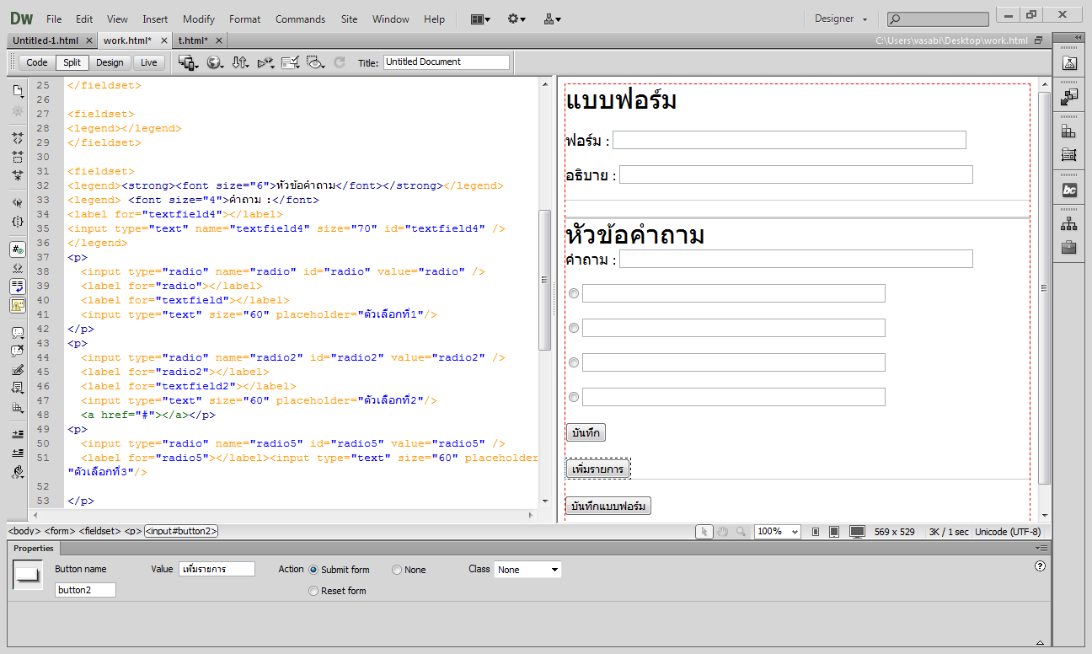Open the Insert panel icon on right dock
Image resolution: width=1092 pixels, height=654 pixels.
(x=1069, y=96)
